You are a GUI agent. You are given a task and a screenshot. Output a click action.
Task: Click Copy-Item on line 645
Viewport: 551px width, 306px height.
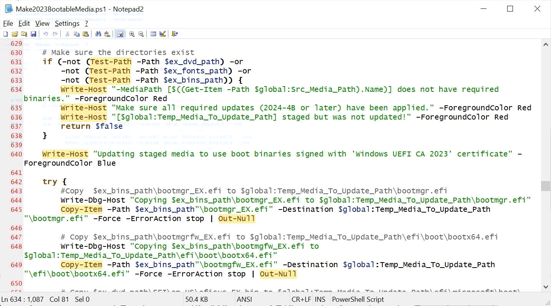81,209
